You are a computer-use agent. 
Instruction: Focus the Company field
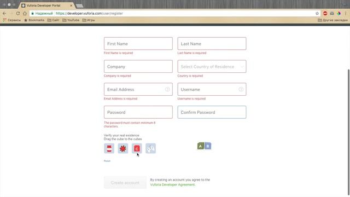(138, 67)
